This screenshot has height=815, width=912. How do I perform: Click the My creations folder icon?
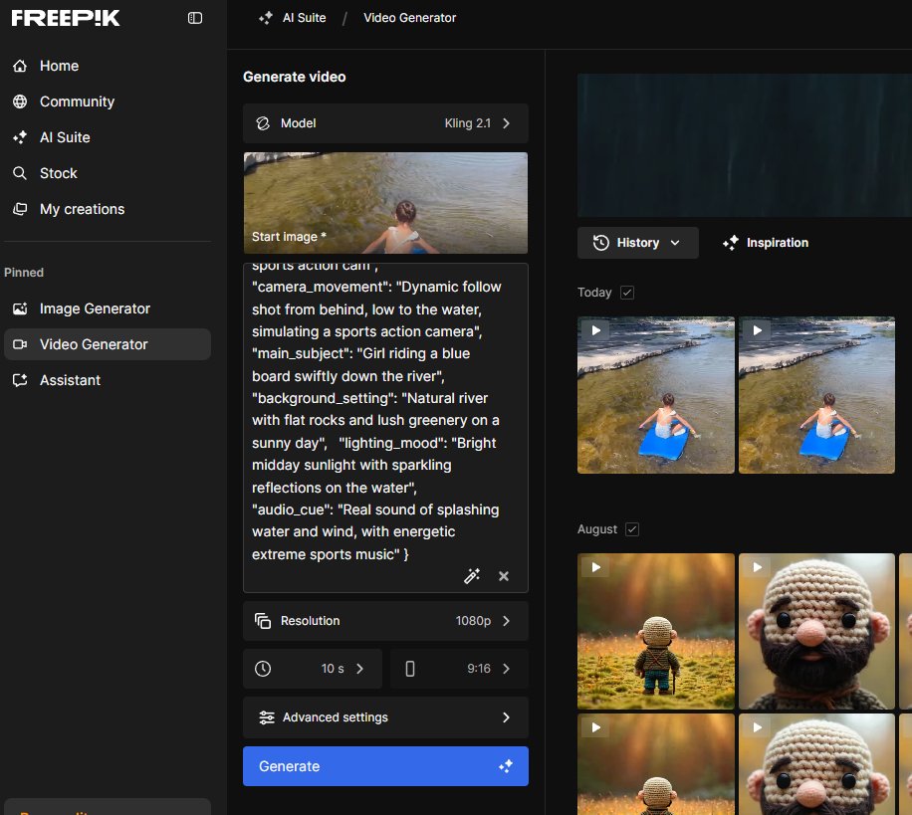click(x=20, y=209)
